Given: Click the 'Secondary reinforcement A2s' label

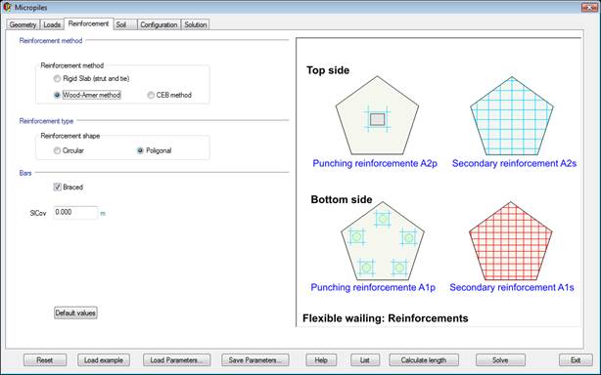Looking at the screenshot, I should click(515, 164).
